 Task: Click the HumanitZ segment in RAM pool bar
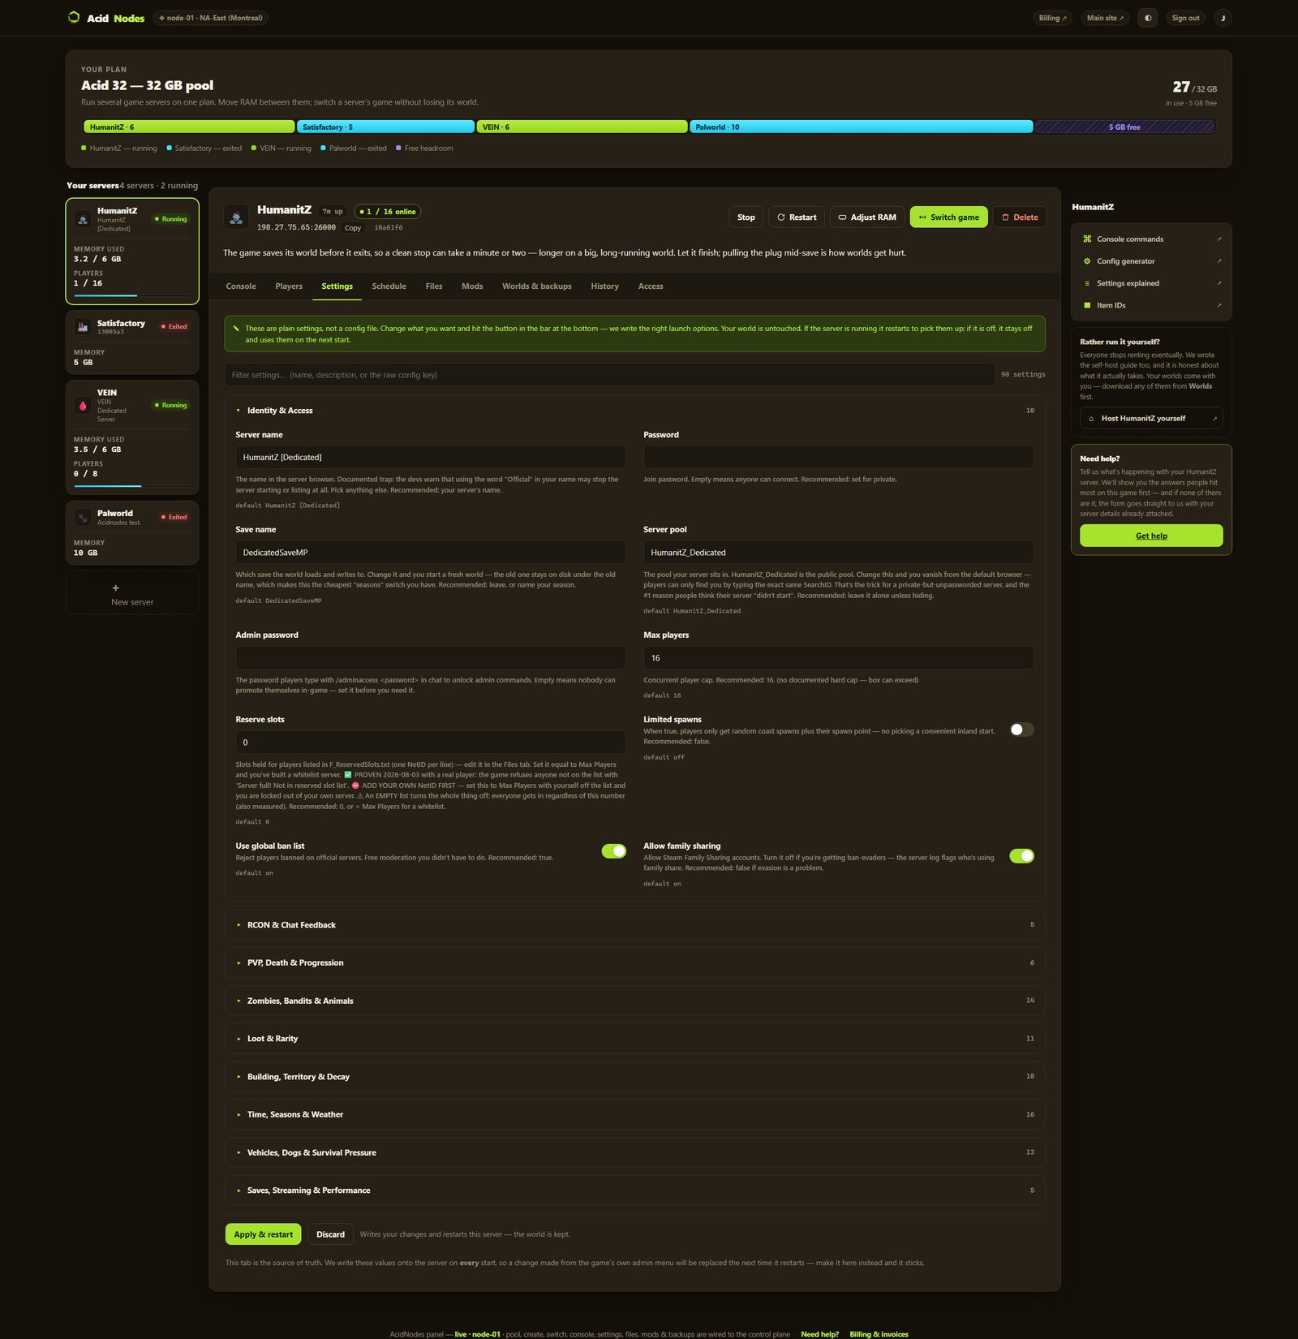point(189,127)
